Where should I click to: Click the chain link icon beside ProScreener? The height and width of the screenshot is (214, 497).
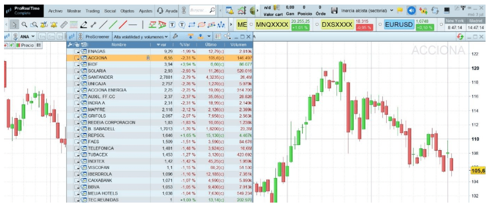pyautogui.click(x=81, y=37)
